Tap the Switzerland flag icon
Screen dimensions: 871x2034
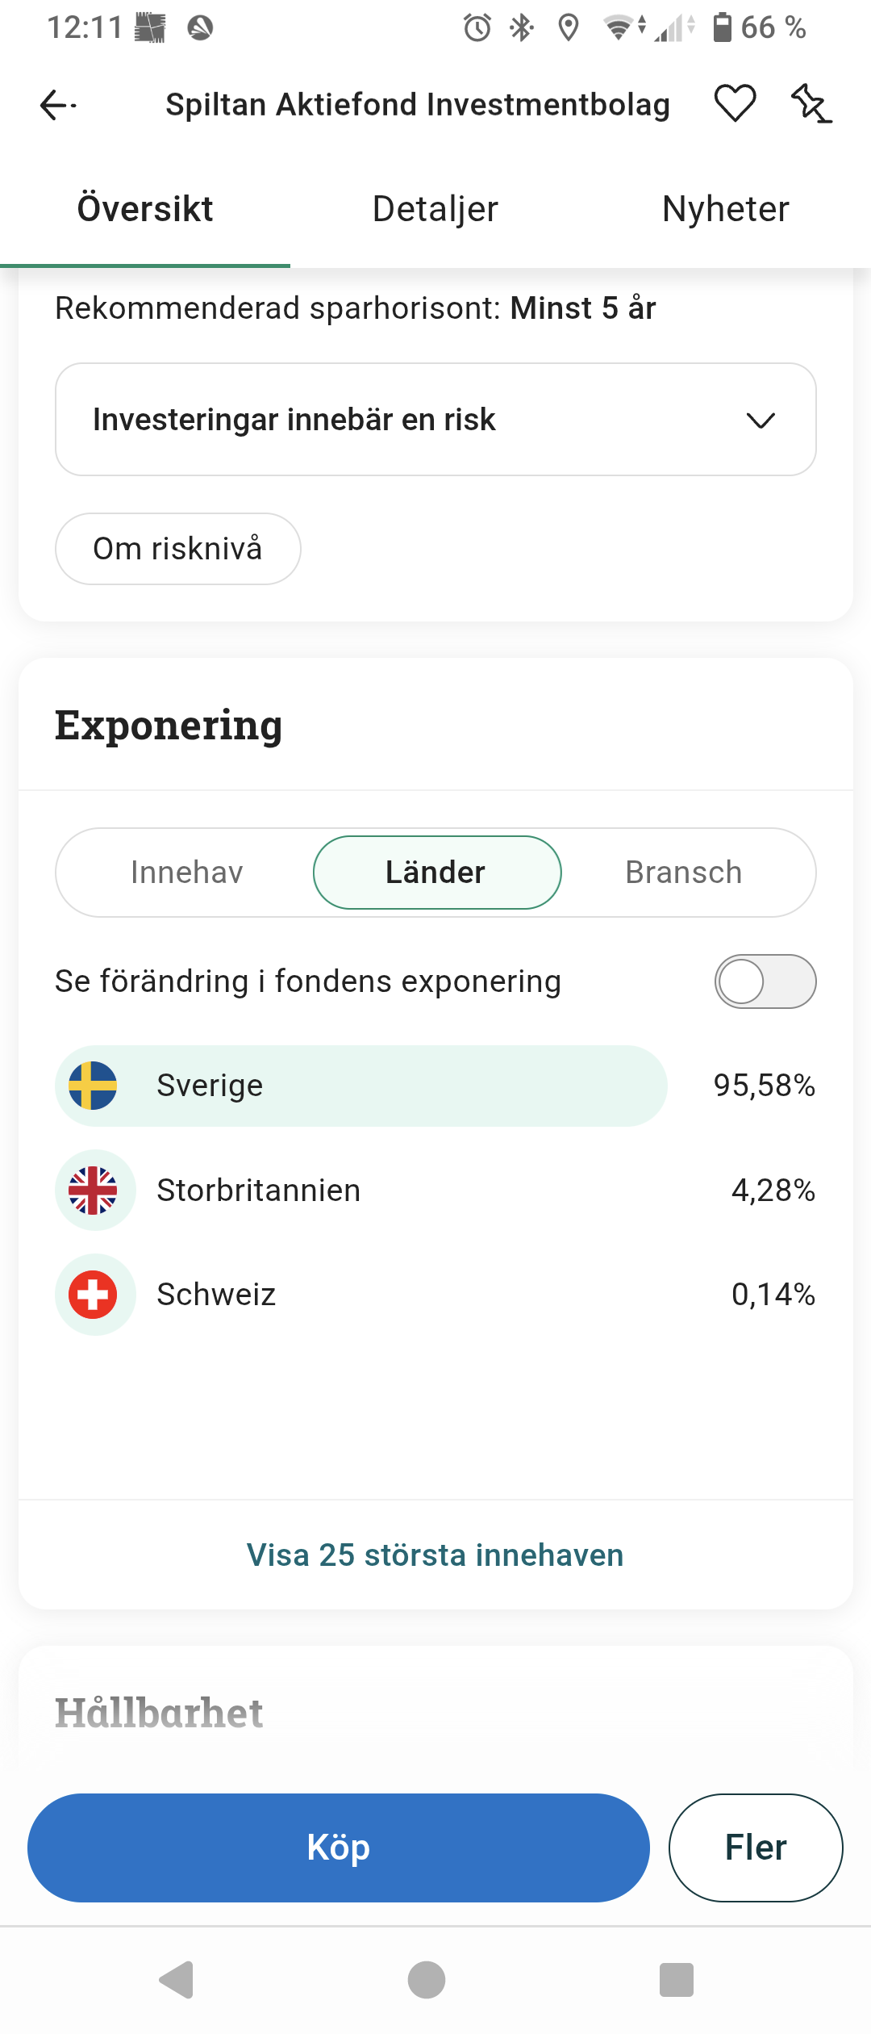(93, 1295)
